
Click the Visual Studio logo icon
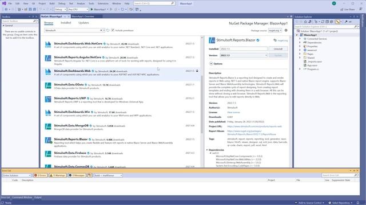(x=4, y=3)
